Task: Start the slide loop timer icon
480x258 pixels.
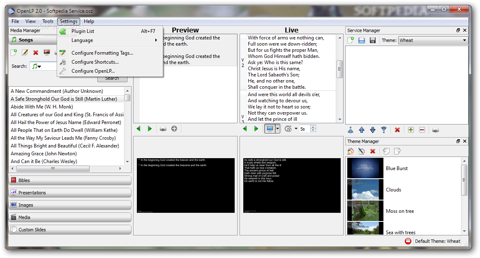Action: [288, 129]
